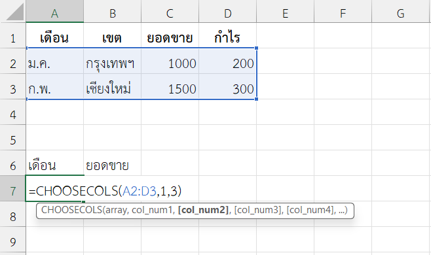Select row 7 header

point(13,188)
